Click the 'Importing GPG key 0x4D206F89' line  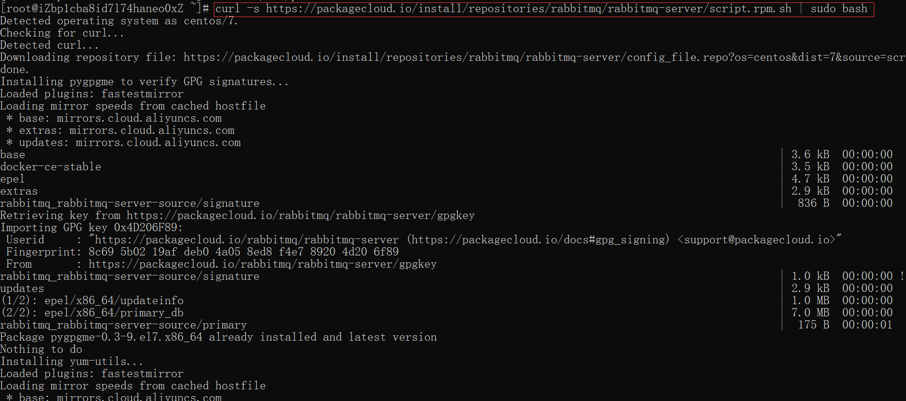(x=92, y=228)
